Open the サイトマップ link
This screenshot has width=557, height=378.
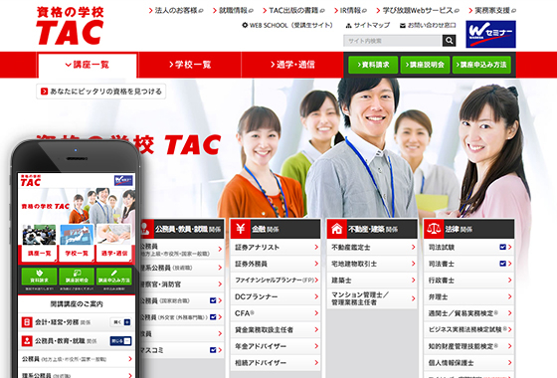pyautogui.click(x=368, y=25)
